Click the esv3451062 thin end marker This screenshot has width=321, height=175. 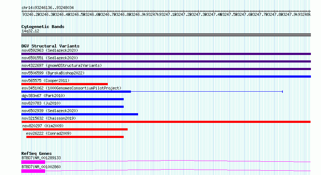tap(282, 92)
